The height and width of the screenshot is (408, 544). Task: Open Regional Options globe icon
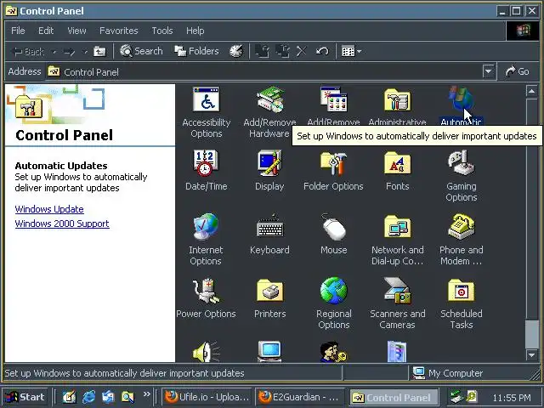point(333,291)
